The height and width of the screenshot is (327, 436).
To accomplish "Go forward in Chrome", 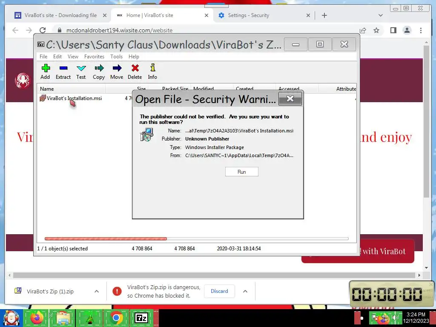I will [29, 30].
